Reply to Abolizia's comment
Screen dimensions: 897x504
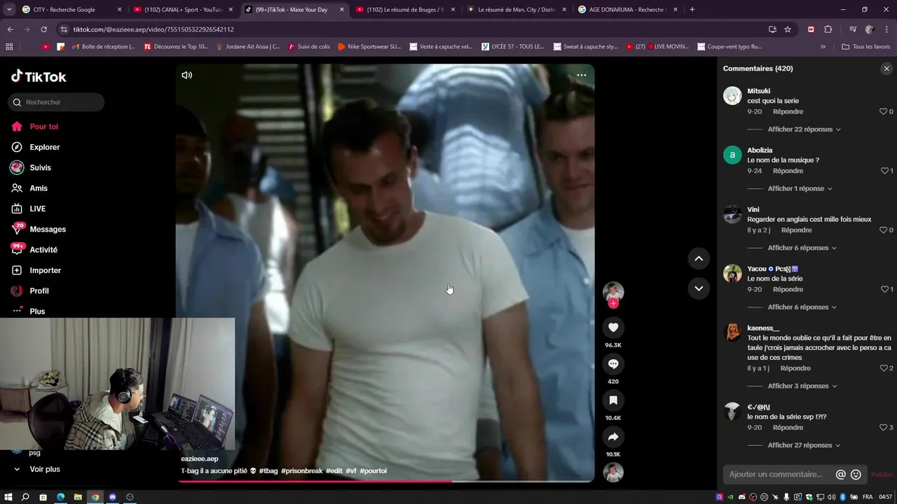pyautogui.click(x=788, y=171)
